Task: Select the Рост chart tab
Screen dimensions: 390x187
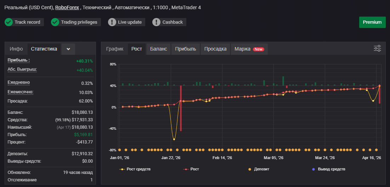Action: pyautogui.click(x=137, y=49)
